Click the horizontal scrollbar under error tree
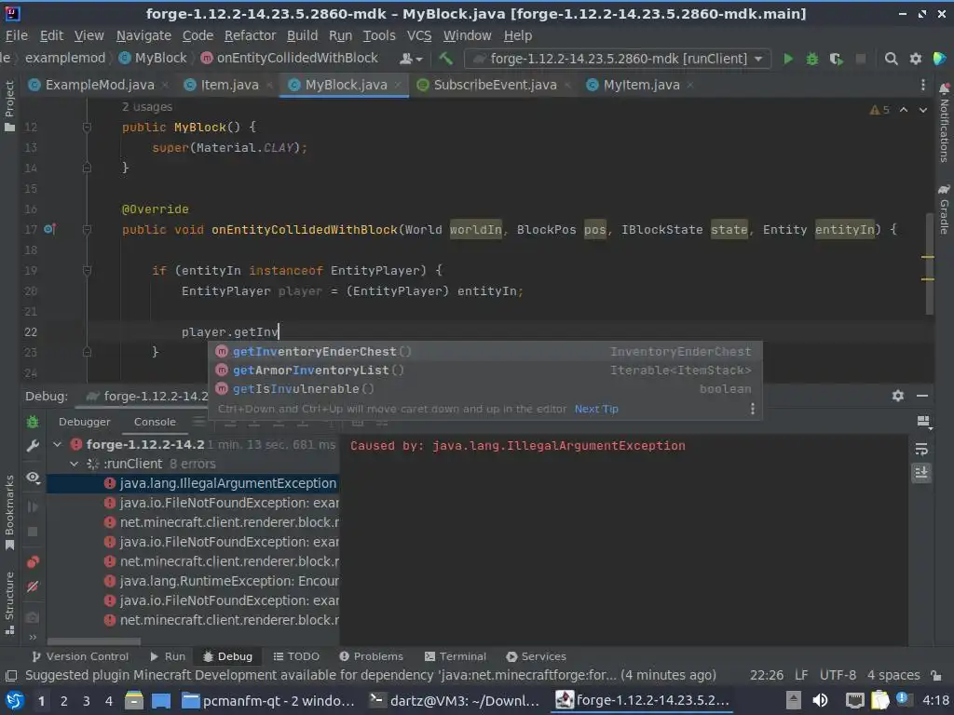Viewport: 954px width, 715px height. pos(94,641)
